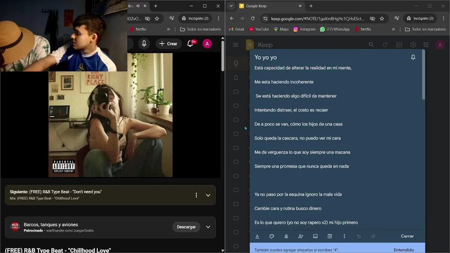Expand the 'Siguiente' up-next queue chevron
The width and height of the screenshot is (450, 253).
(x=208, y=195)
